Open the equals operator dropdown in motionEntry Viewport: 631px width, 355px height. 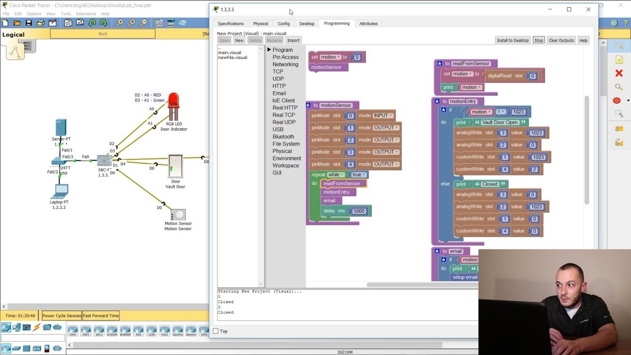[500, 112]
